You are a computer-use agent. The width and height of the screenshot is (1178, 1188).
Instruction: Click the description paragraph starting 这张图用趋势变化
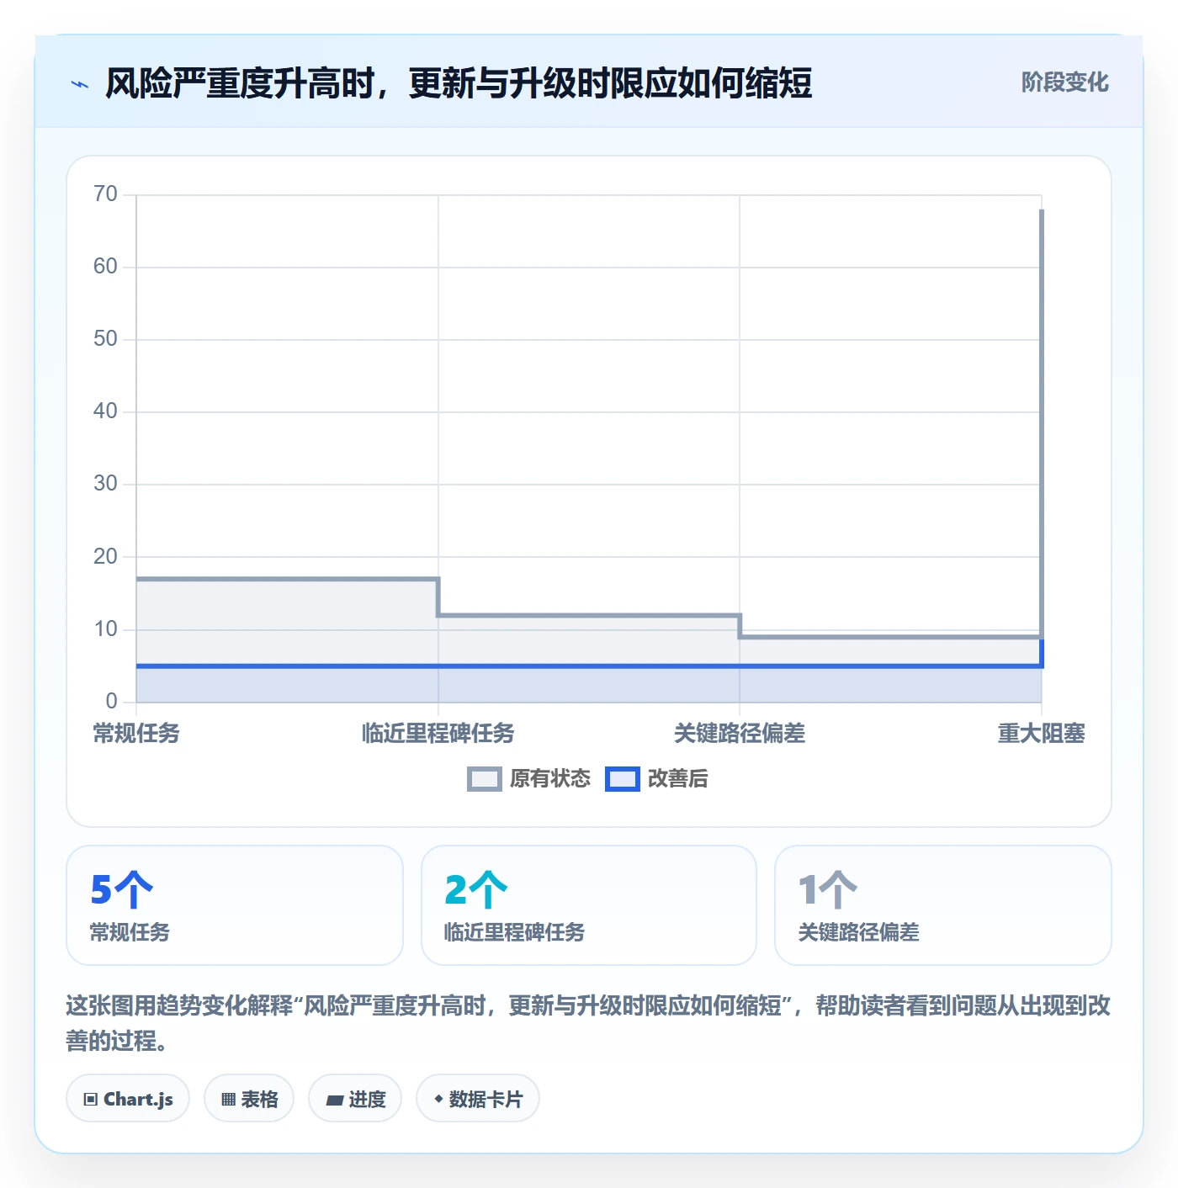pos(589,1023)
